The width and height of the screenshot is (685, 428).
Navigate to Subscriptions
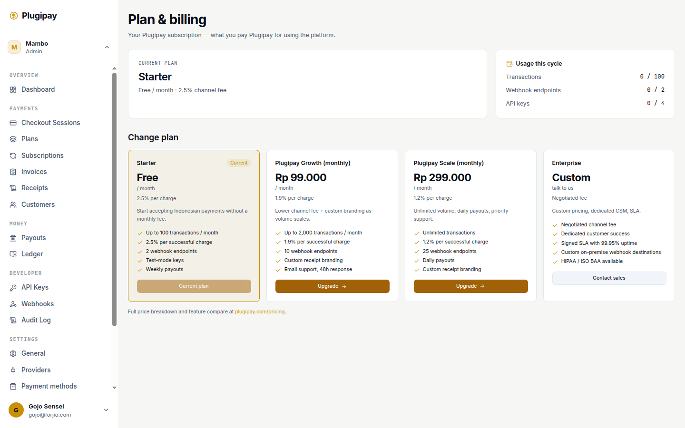click(42, 156)
